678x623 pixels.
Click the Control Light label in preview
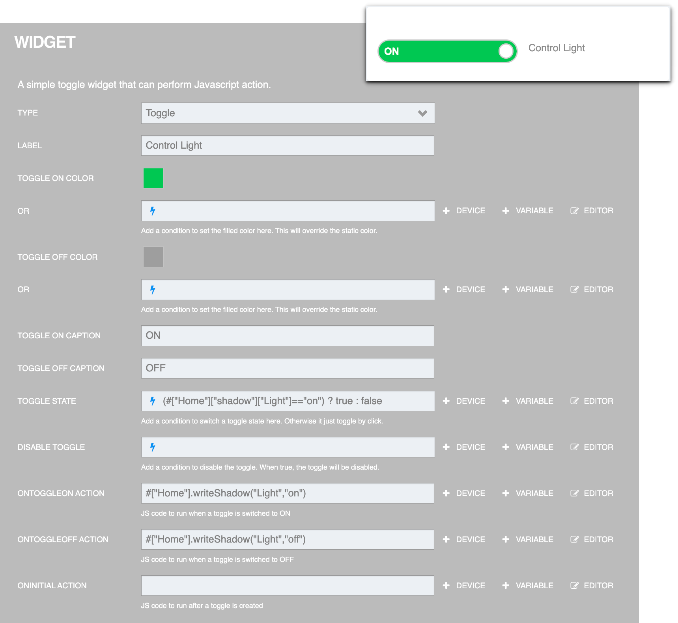pyautogui.click(x=557, y=48)
